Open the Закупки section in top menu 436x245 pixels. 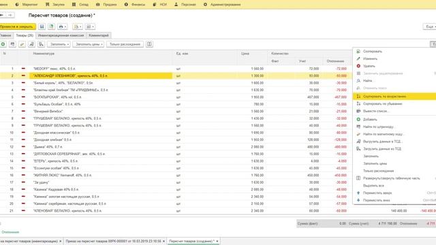[55, 5]
